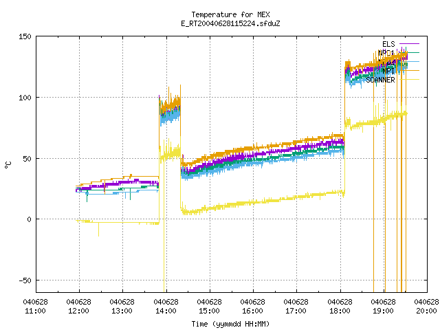Click the y-axis tick label 150
The image size is (440, 330).
click(25, 36)
